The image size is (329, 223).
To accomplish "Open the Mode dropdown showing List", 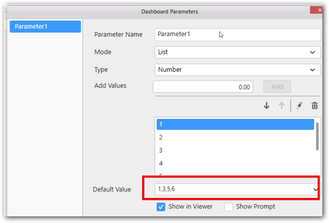I will pos(237,52).
